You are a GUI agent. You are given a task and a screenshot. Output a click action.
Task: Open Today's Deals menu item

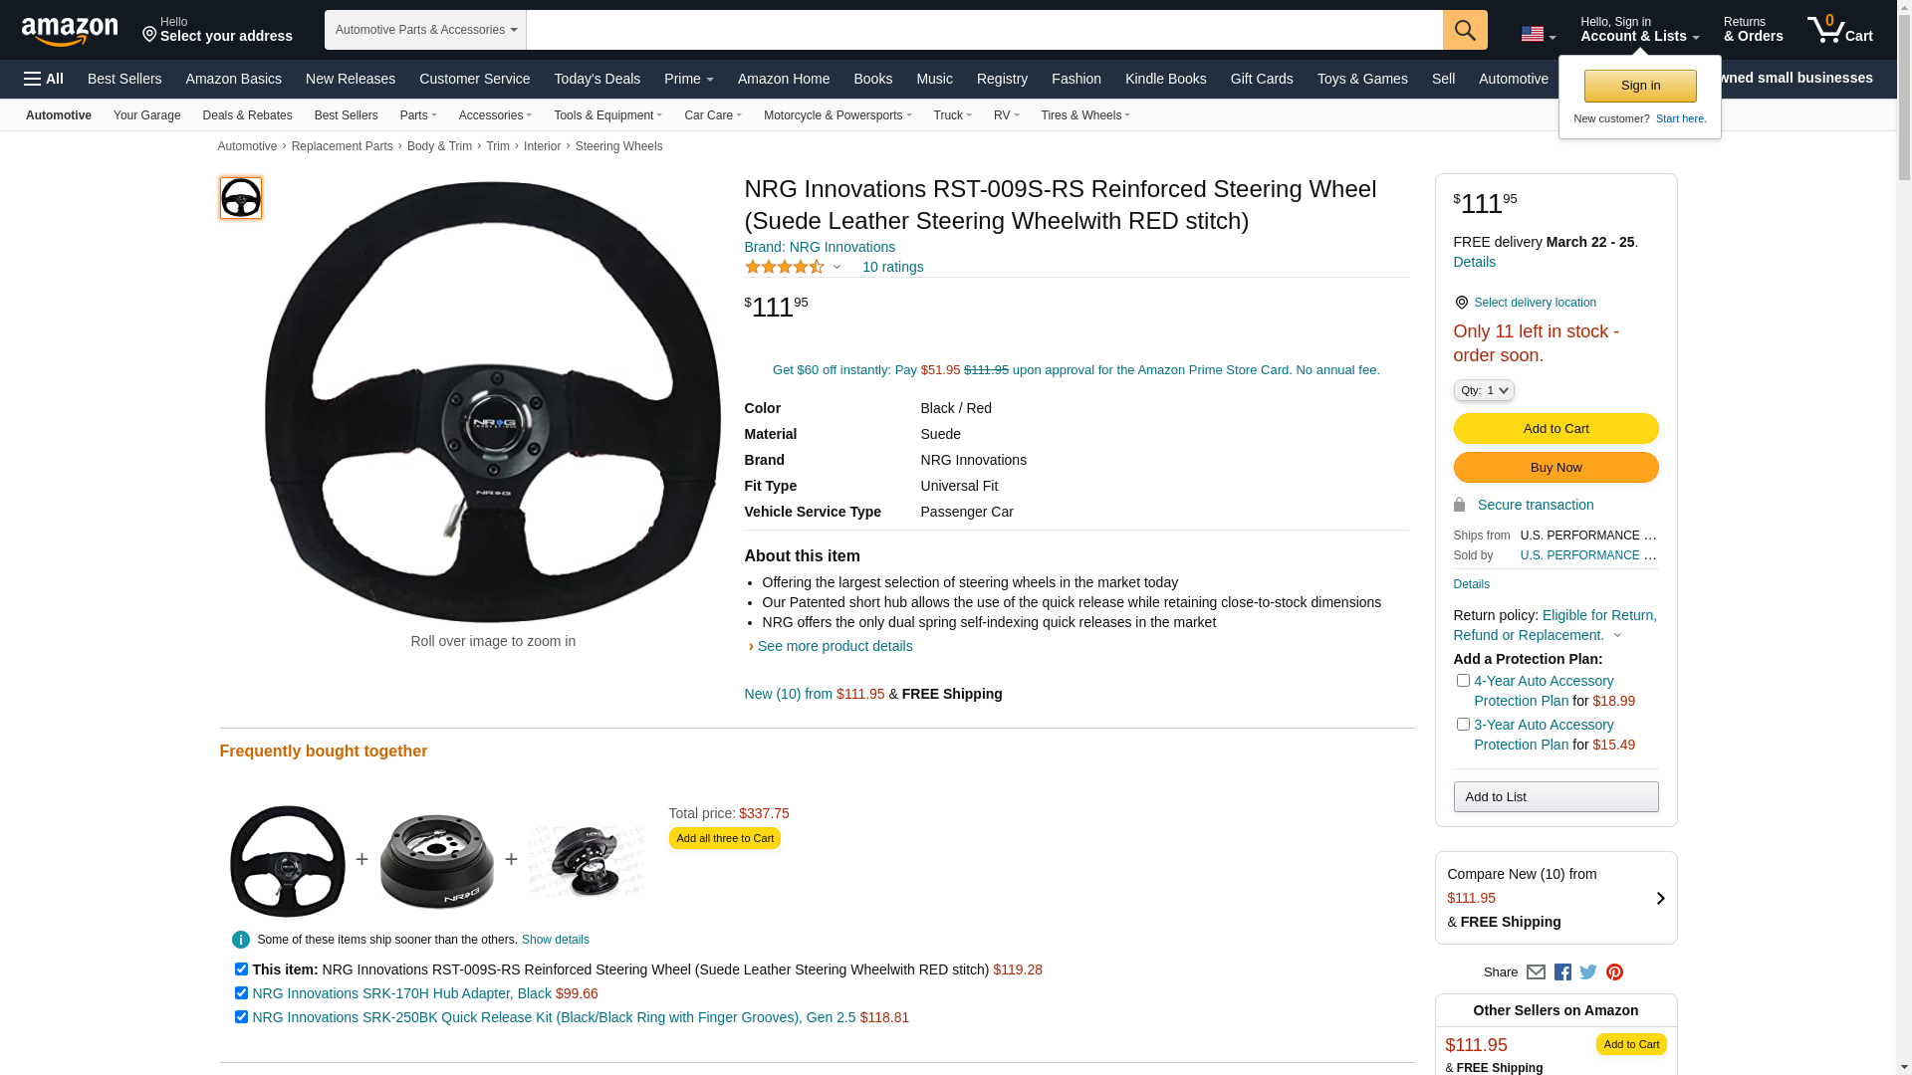tap(597, 79)
